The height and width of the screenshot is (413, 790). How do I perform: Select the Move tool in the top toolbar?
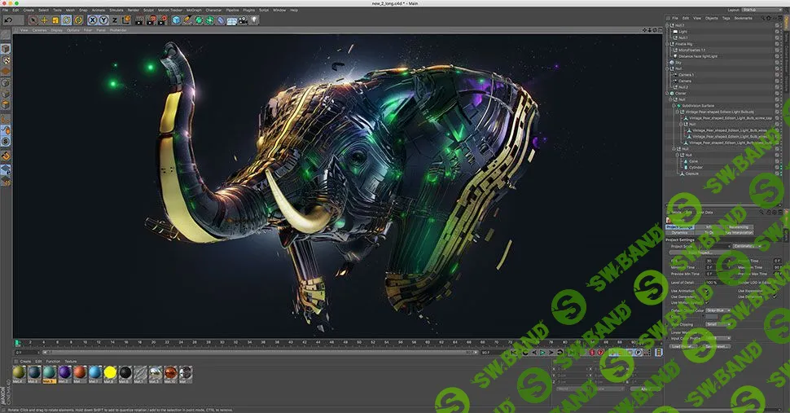click(44, 20)
